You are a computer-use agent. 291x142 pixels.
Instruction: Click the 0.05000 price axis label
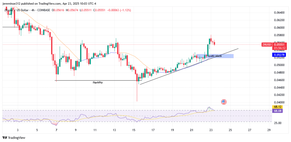[279, 65]
